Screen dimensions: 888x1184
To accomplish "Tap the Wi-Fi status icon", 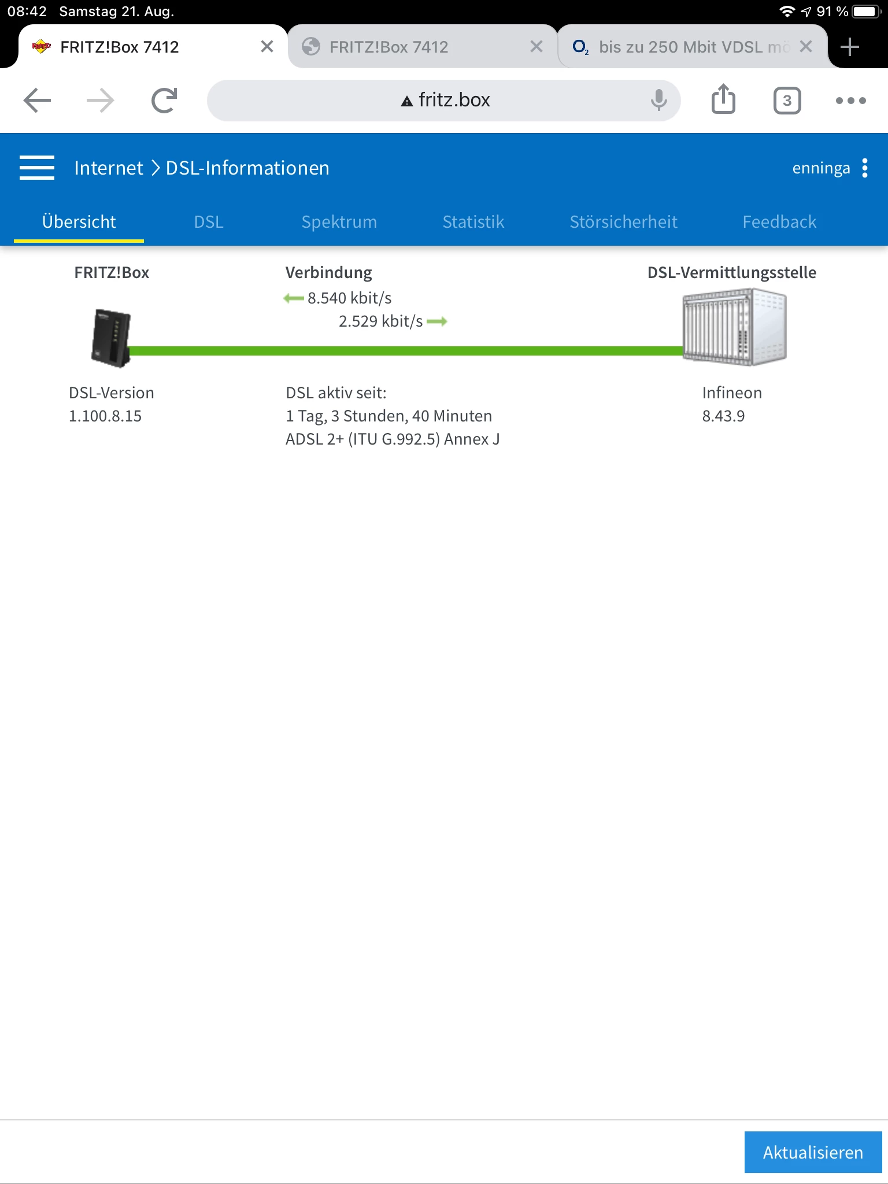I will [787, 12].
